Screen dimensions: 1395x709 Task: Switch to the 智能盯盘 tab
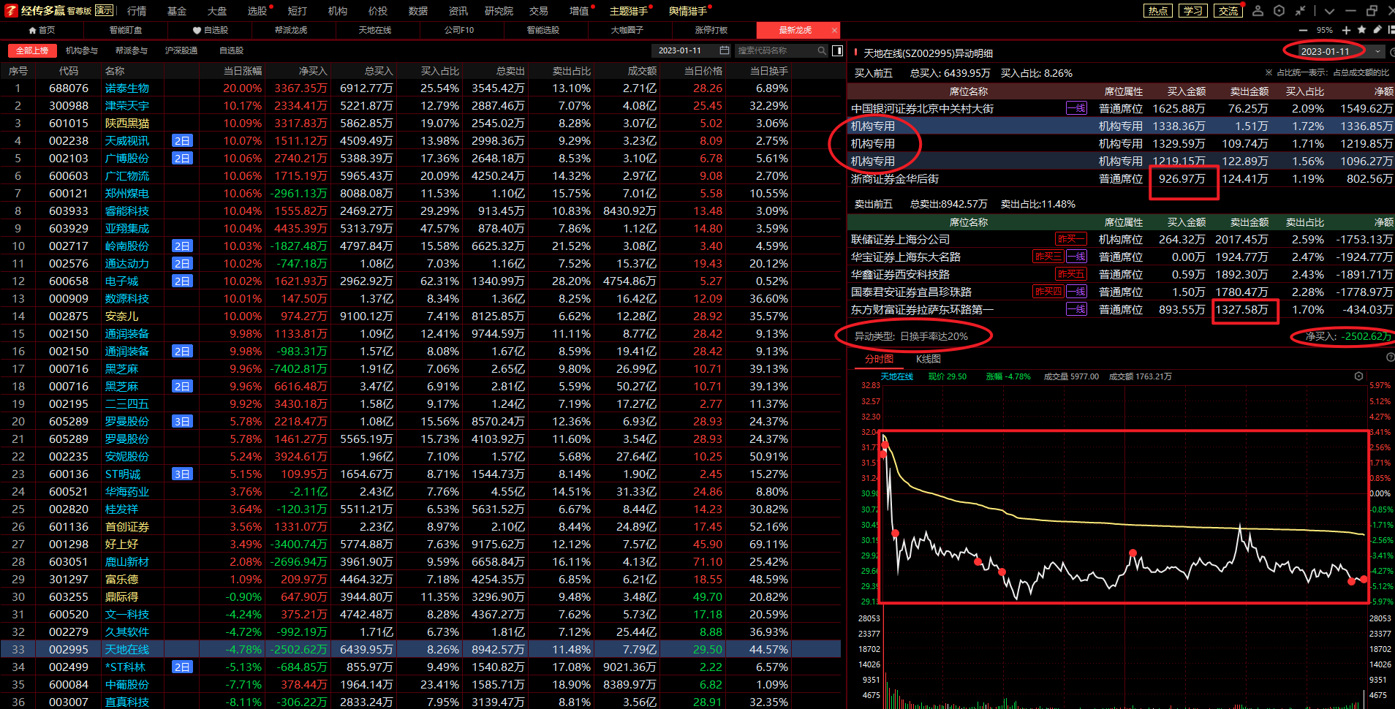(126, 30)
